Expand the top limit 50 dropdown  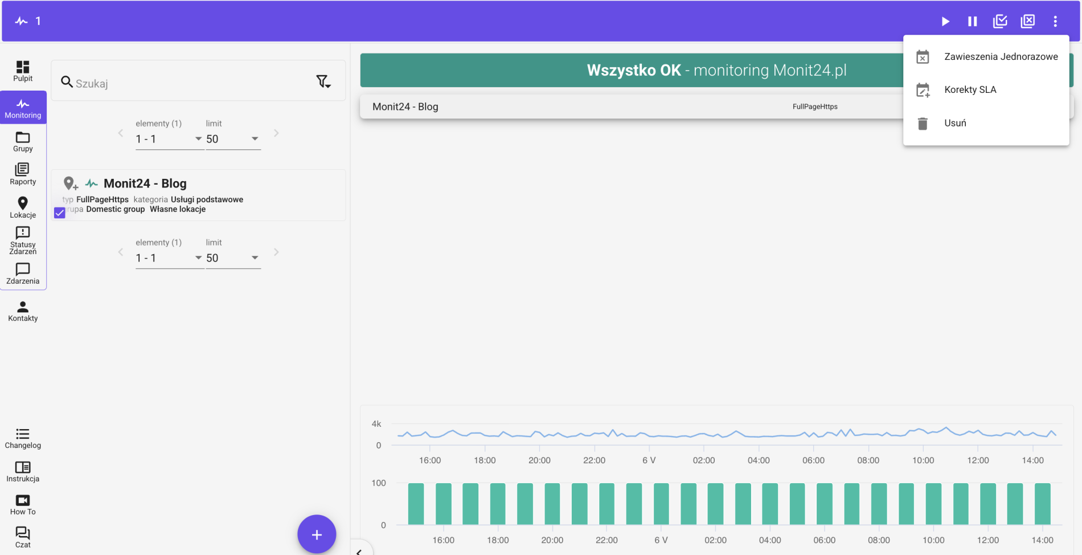pyautogui.click(x=233, y=139)
